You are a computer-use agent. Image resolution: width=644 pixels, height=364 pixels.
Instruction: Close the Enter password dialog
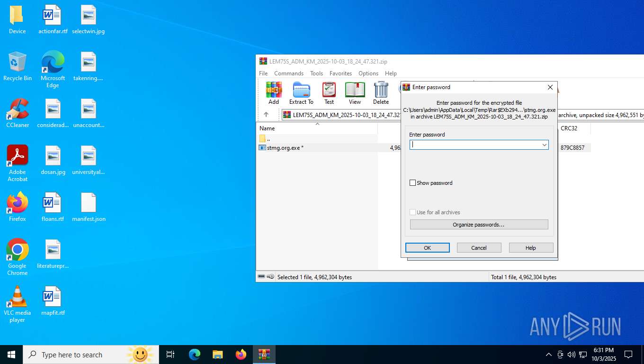coord(550,87)
